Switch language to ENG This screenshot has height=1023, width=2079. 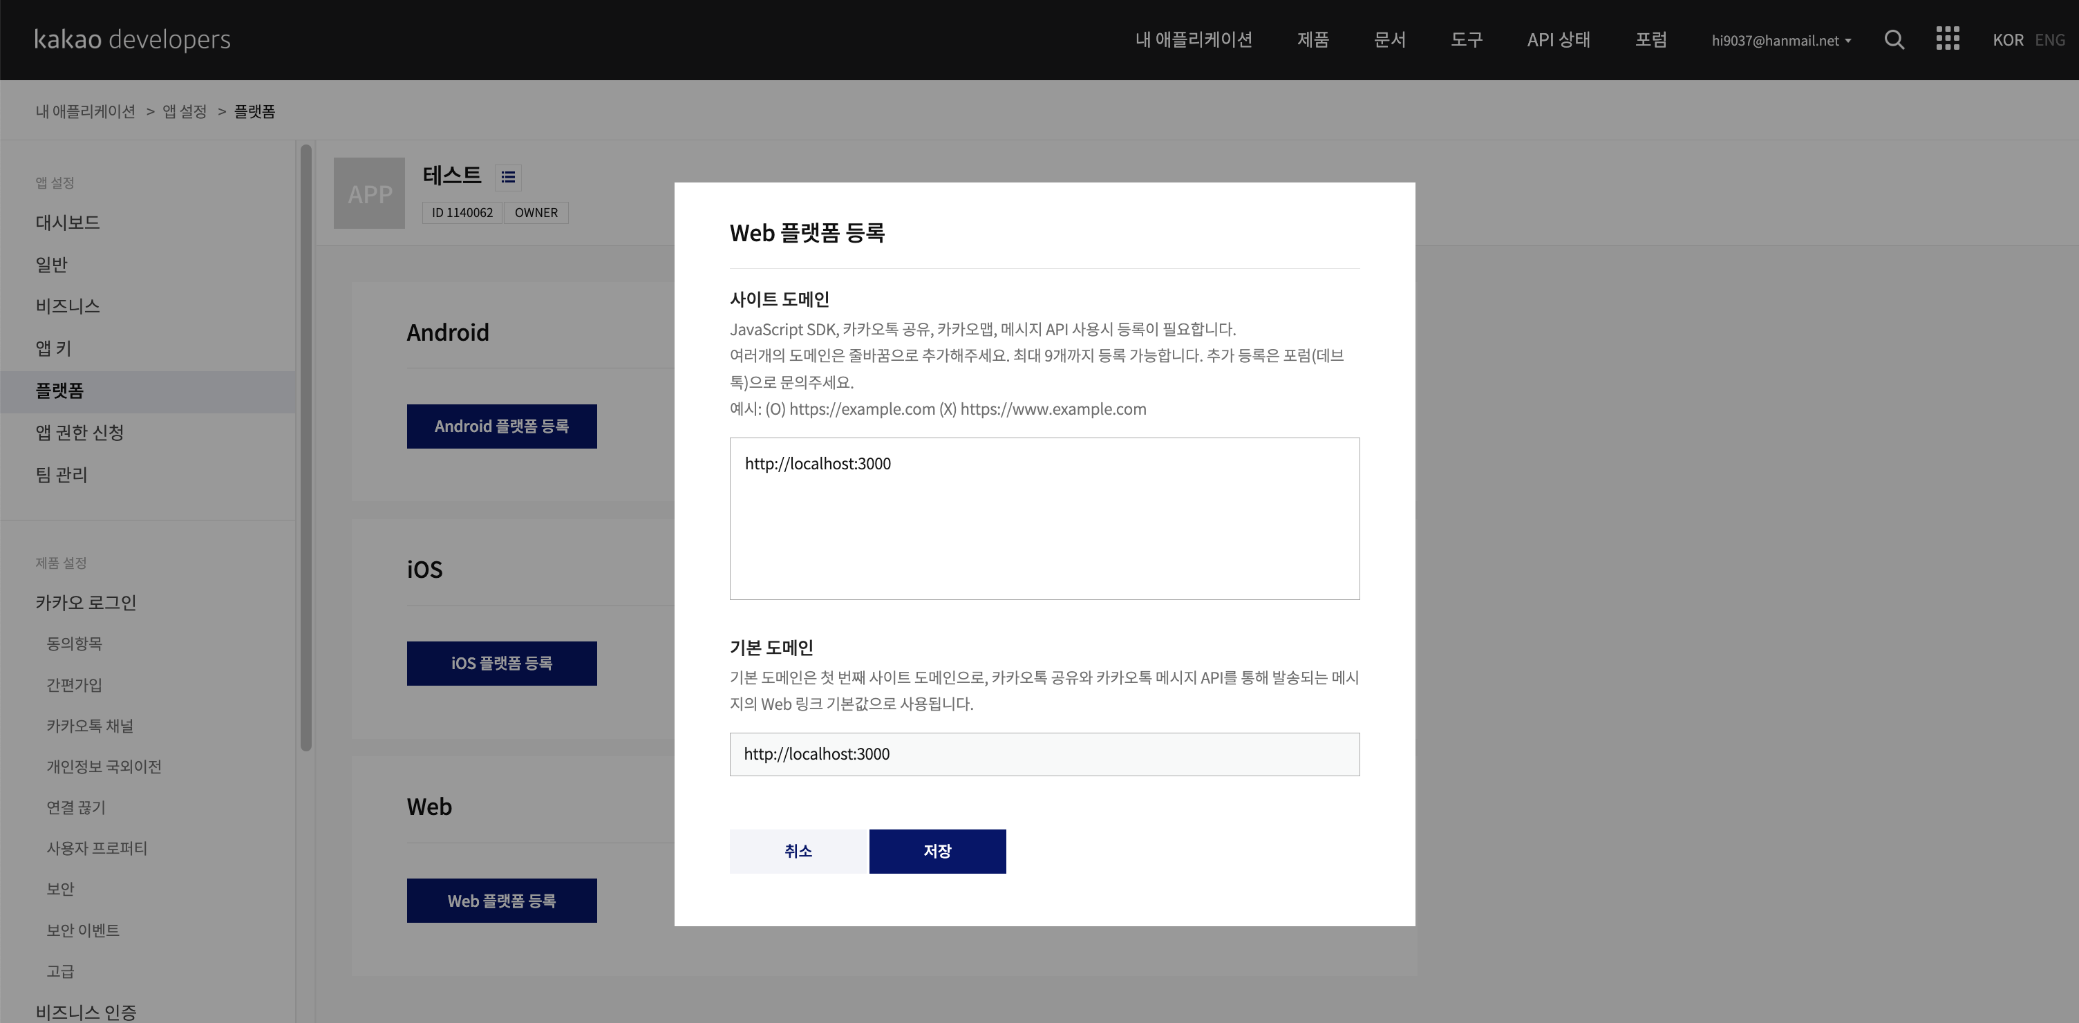pyautogui.click(x=2049, y=39)
